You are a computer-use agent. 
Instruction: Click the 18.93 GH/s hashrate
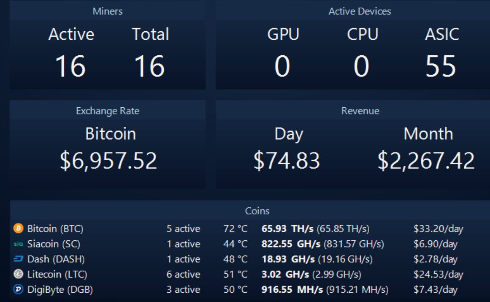(288, 259)
